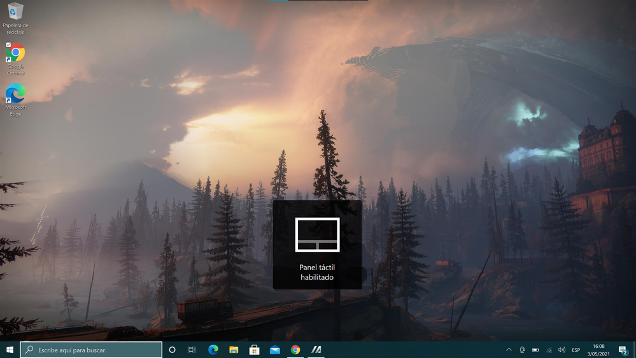
Task: Open the Windows Start menu
Action: click(10, 350)
